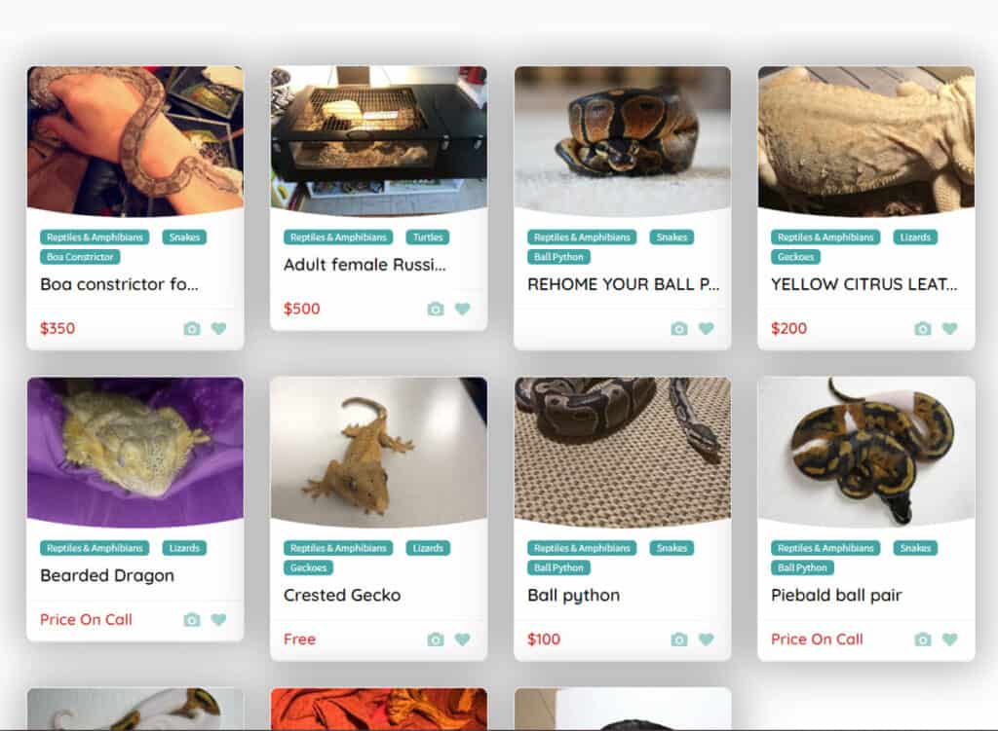
Task: View photos icon on Piebald ball pair card
Action: tap(923, 640)
